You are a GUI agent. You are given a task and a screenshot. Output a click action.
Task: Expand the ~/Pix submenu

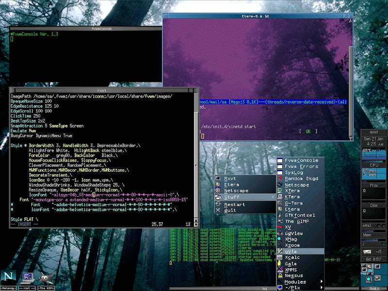(300, 288)
